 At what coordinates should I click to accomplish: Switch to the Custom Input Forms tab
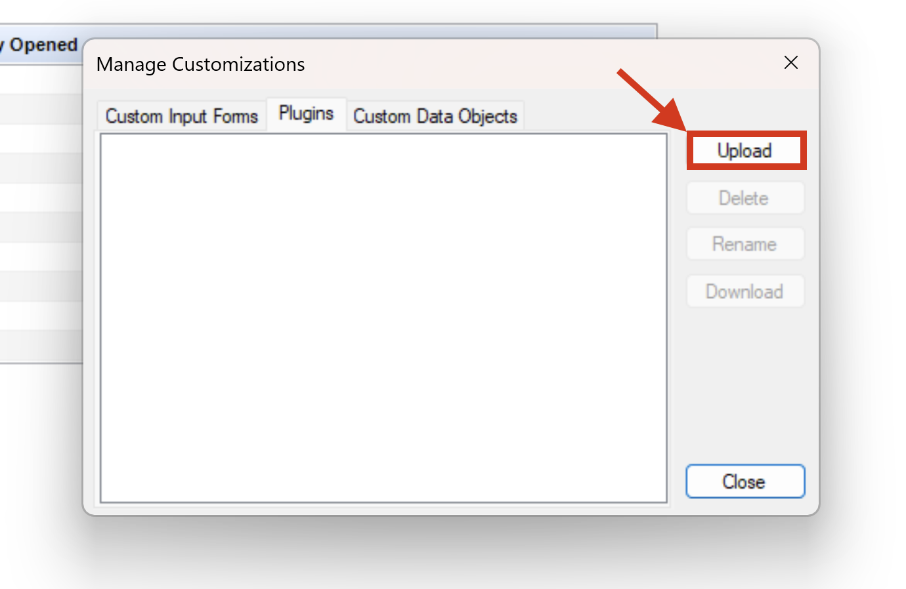pyautogui.click(x=181, y=116)
